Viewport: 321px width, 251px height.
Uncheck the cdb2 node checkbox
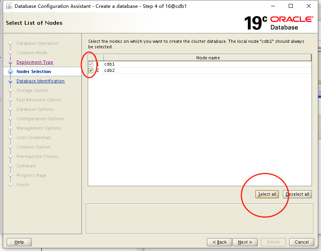point(91,71)
